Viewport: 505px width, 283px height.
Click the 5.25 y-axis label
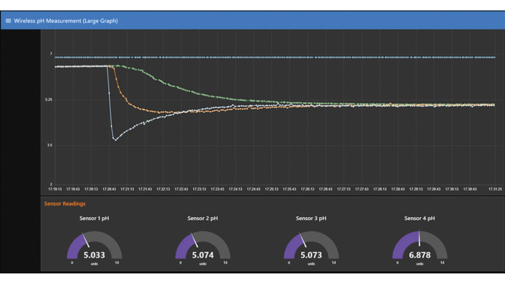(49, 100)
